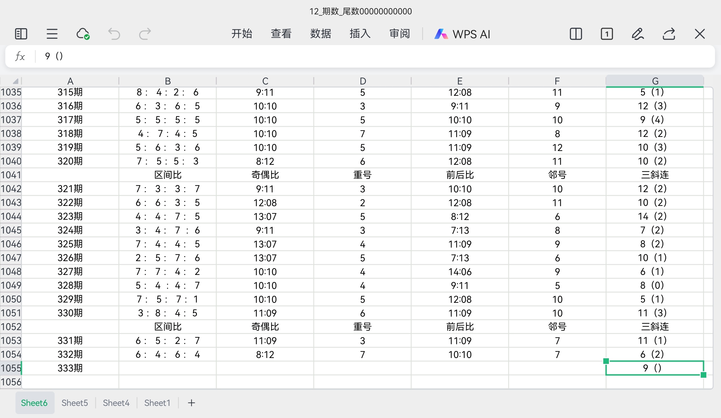Launch WPS AI assistant
The image size is (721, 418).
coord(462,34)
